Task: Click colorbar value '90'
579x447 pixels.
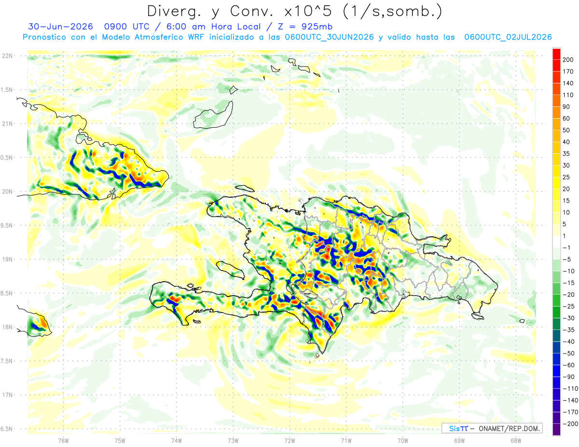Action: point(566,107)
